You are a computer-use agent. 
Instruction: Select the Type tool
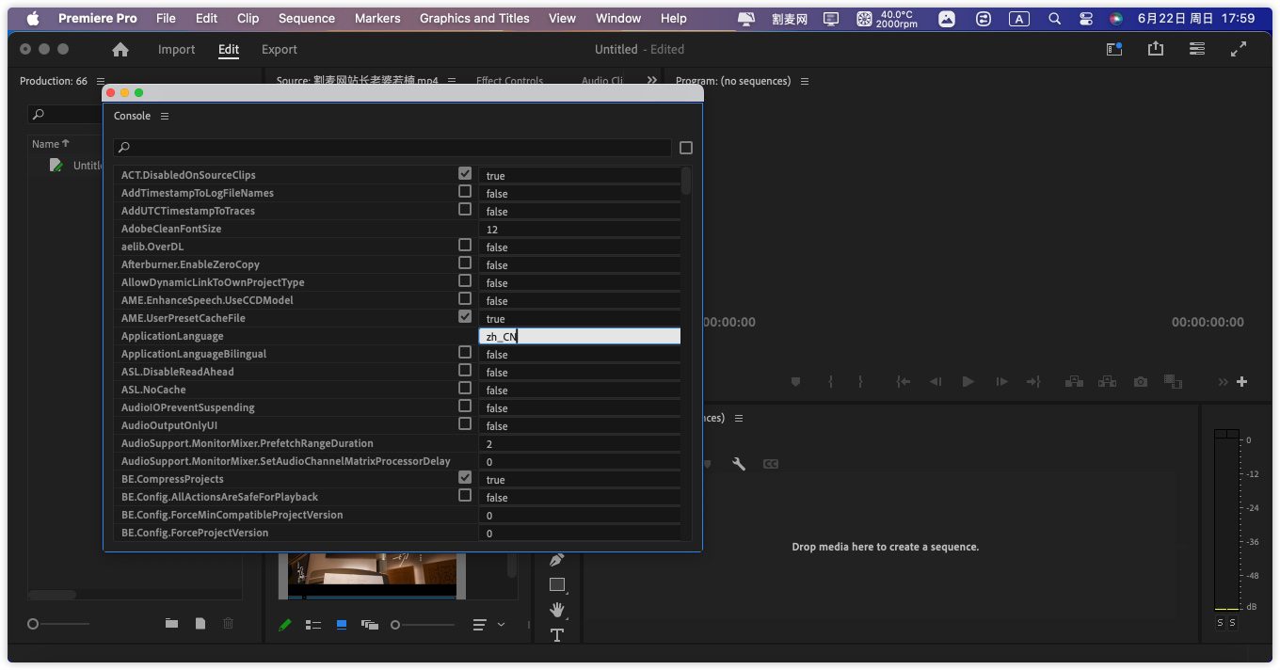point(556,635)
